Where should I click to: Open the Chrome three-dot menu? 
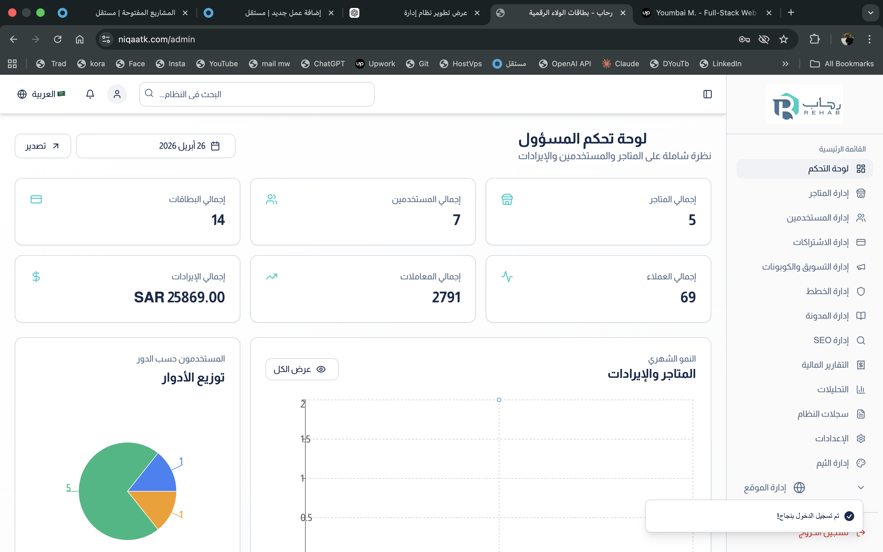[869, 39]
